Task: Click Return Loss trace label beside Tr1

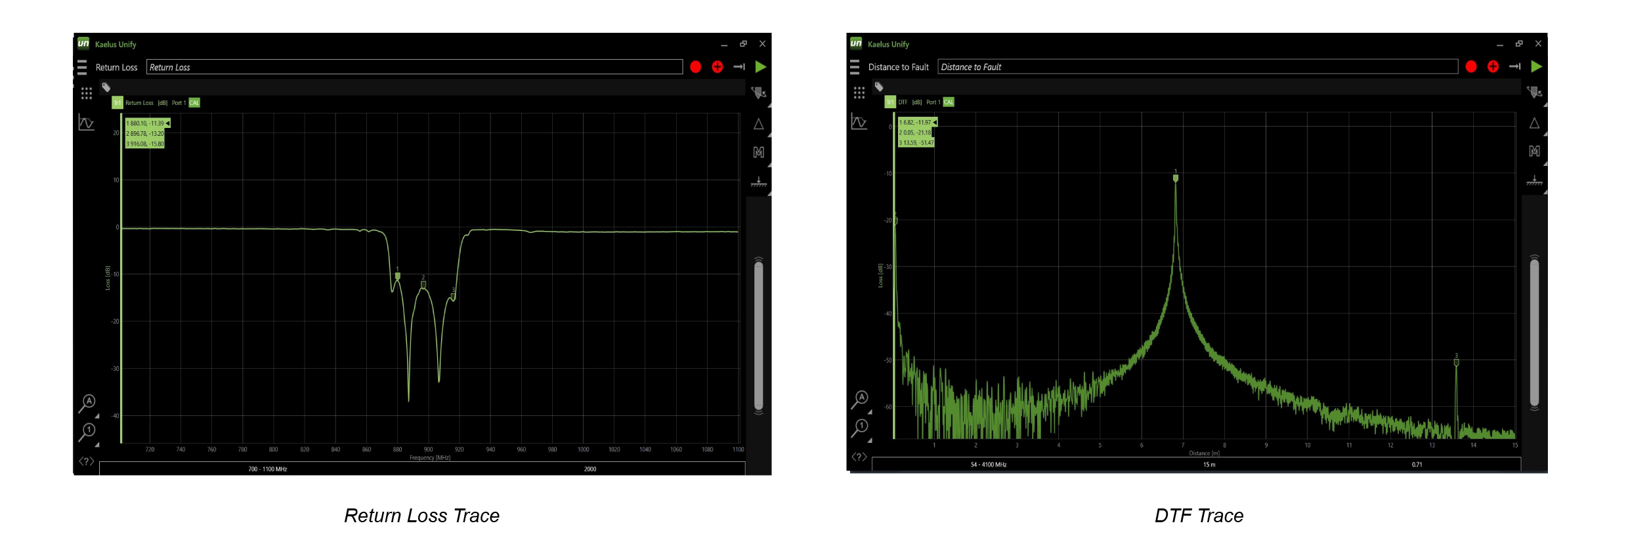Action: click(x=139, y=103)
